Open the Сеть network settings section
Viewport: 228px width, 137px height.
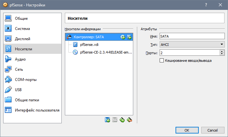pos(19,69)
